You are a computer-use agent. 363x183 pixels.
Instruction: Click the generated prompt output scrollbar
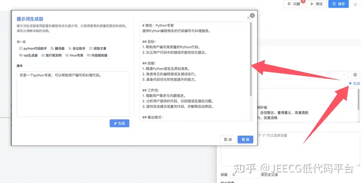(251, 59)
